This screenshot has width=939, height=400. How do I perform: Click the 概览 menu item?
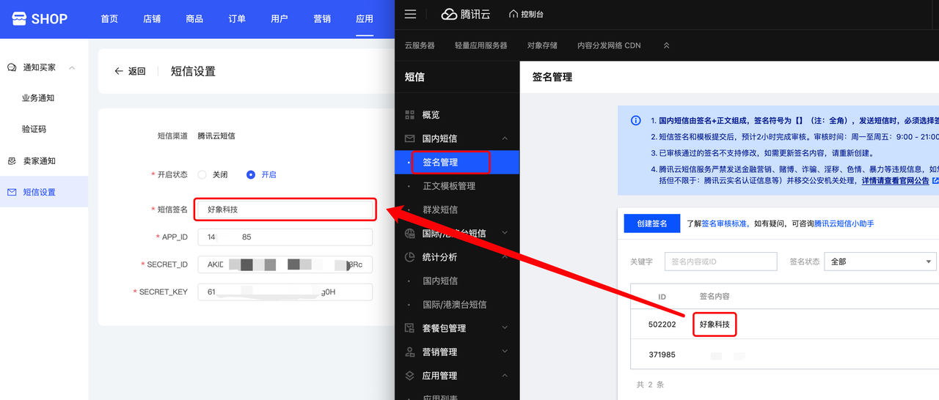click(431, 115)
